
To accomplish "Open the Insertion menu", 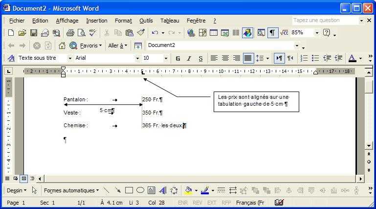I will [97, 21].
